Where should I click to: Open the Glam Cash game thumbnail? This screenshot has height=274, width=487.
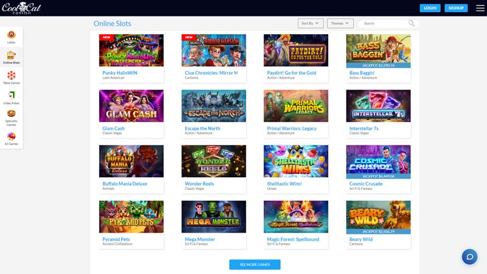(131, 106)
